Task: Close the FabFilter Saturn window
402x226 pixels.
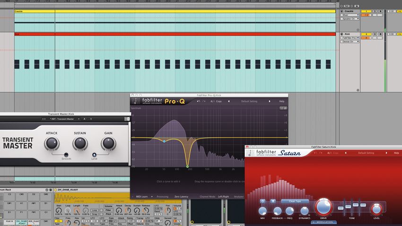Action: [x=247, y=147]
